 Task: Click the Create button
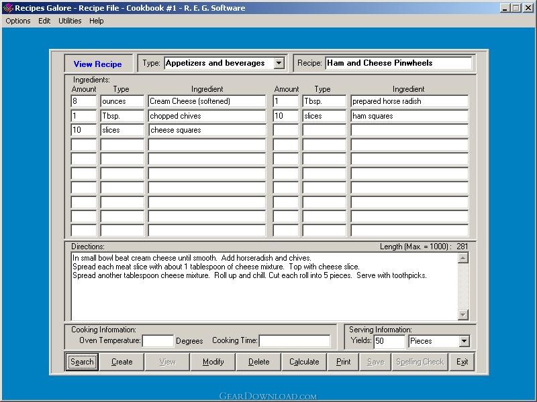(x=122, y=362)
